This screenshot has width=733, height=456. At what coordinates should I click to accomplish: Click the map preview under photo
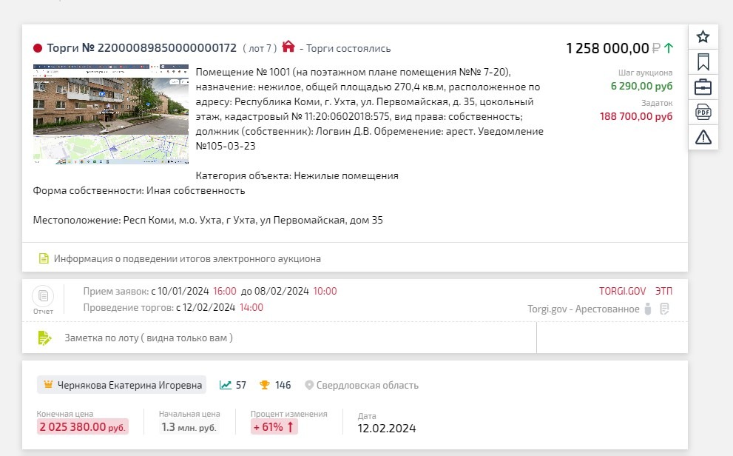tap(111, 150)
